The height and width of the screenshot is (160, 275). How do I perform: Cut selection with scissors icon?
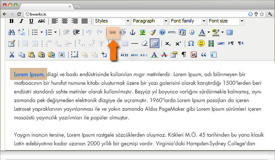pyautogui.click(x=12, y=54)
